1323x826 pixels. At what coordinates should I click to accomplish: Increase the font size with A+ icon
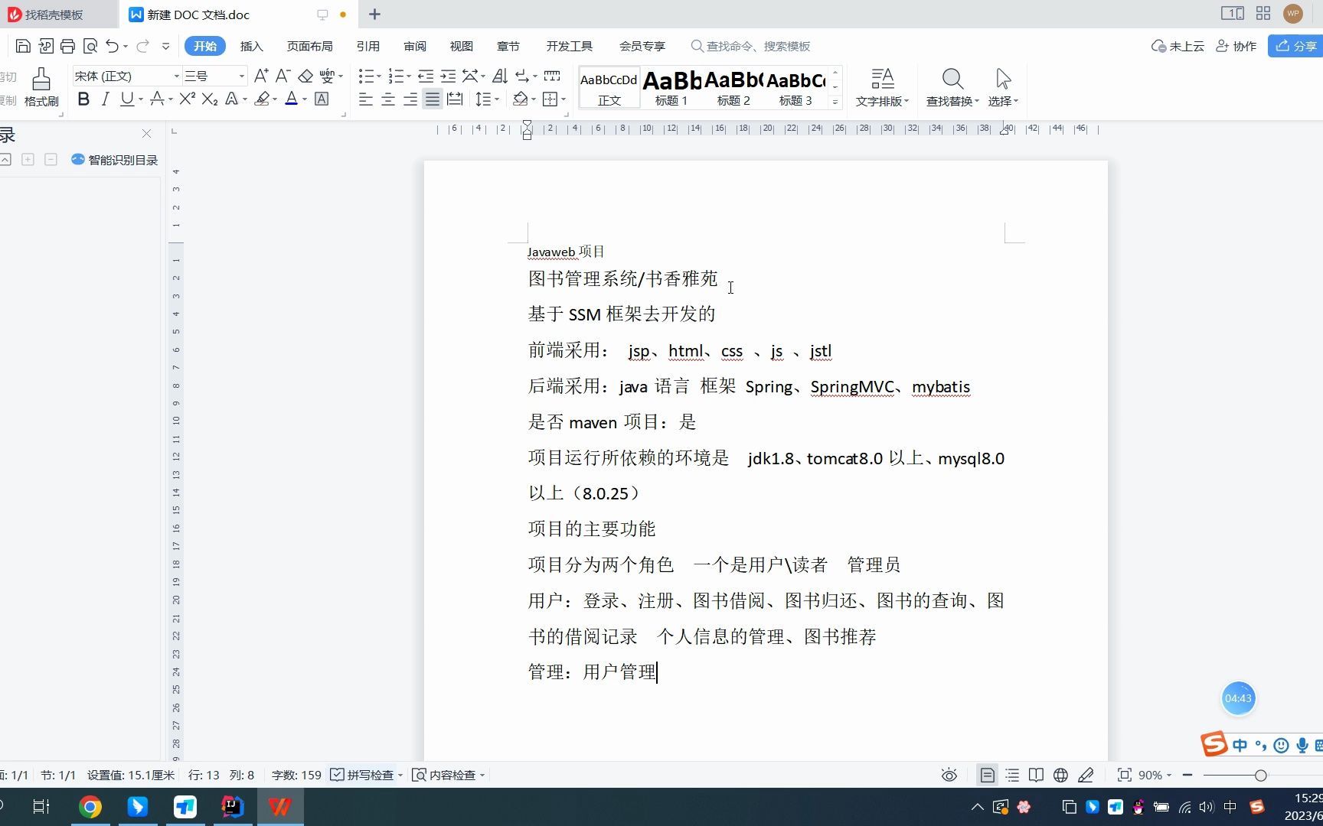261,76
